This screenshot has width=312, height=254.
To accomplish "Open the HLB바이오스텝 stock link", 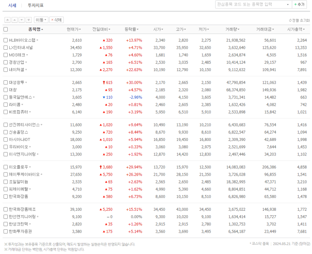I will coord(22,40).
